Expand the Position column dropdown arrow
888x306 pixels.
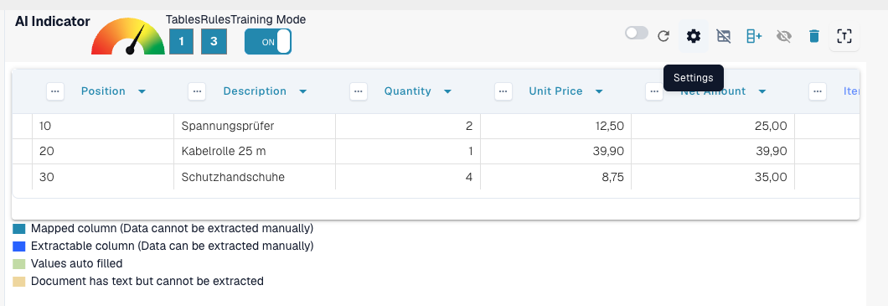[142, 92]
